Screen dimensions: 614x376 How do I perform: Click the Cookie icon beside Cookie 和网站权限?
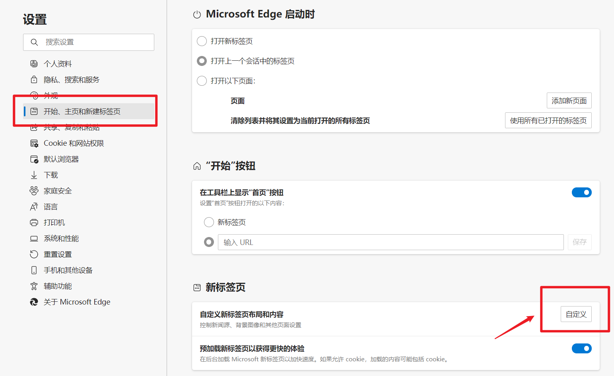coord(34,143)
